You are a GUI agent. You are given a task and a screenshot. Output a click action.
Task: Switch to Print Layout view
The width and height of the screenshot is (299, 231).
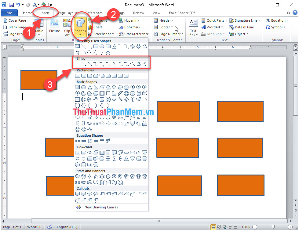(x=213, y=227)
